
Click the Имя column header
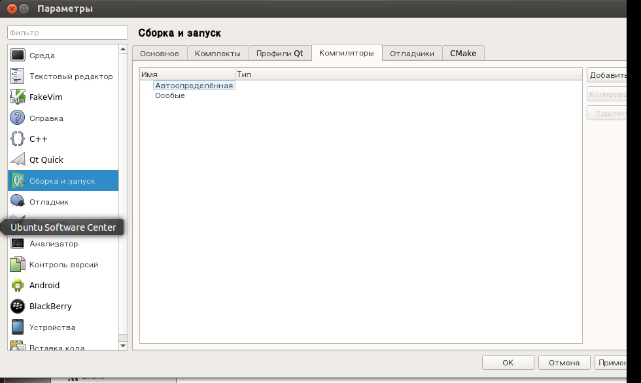point(188,75)
